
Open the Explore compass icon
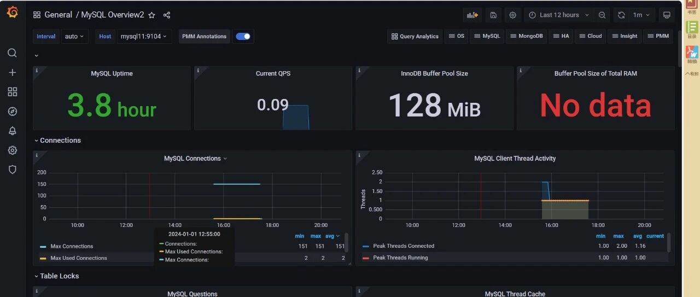(x=12, y=111)
